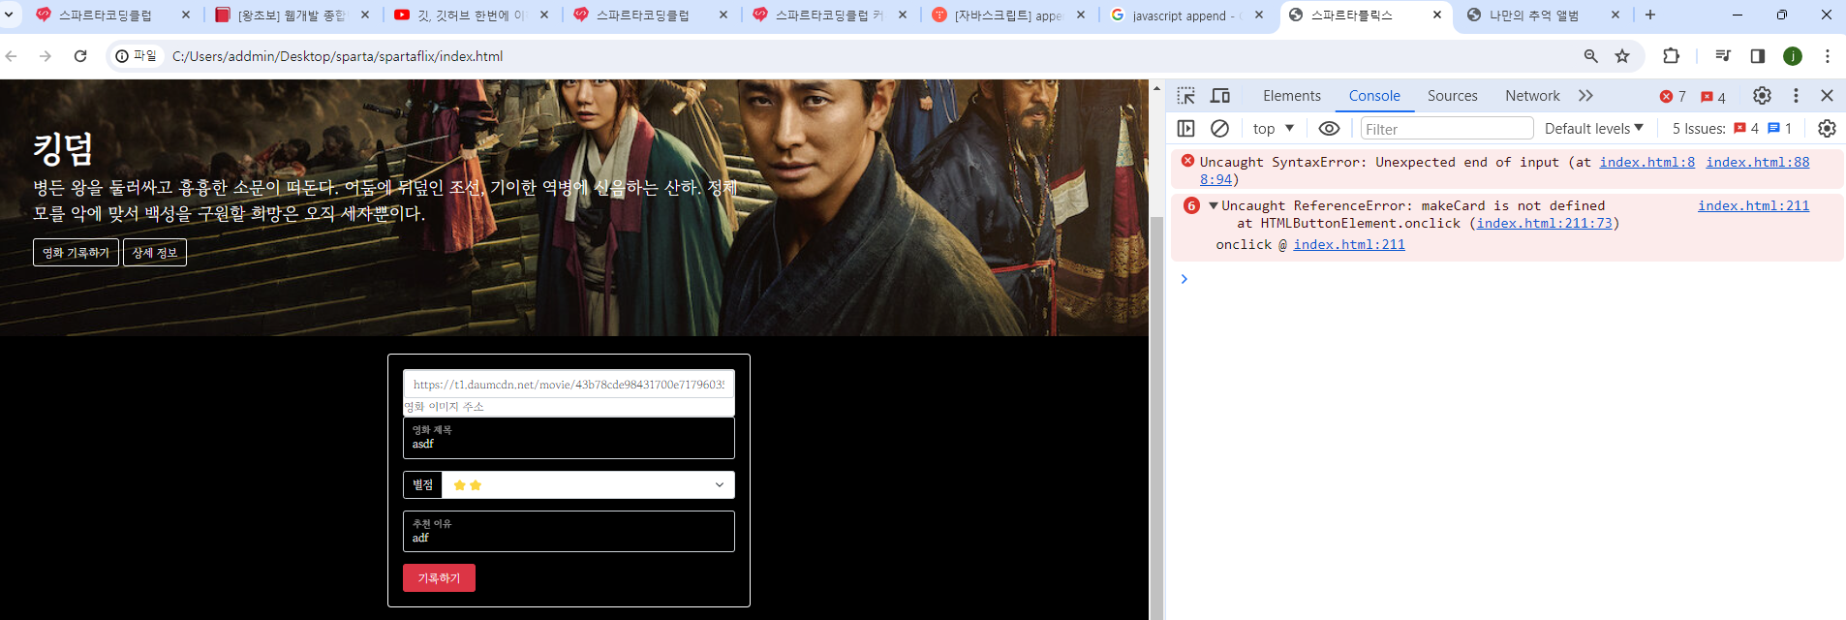Close the 스파르타플릭스 tab
Viewport: 1846px width, 620px height.
click(x=1437, y=15)
